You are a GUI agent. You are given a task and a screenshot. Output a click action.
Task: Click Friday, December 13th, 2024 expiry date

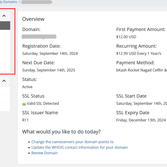click(x=141, y=120)
